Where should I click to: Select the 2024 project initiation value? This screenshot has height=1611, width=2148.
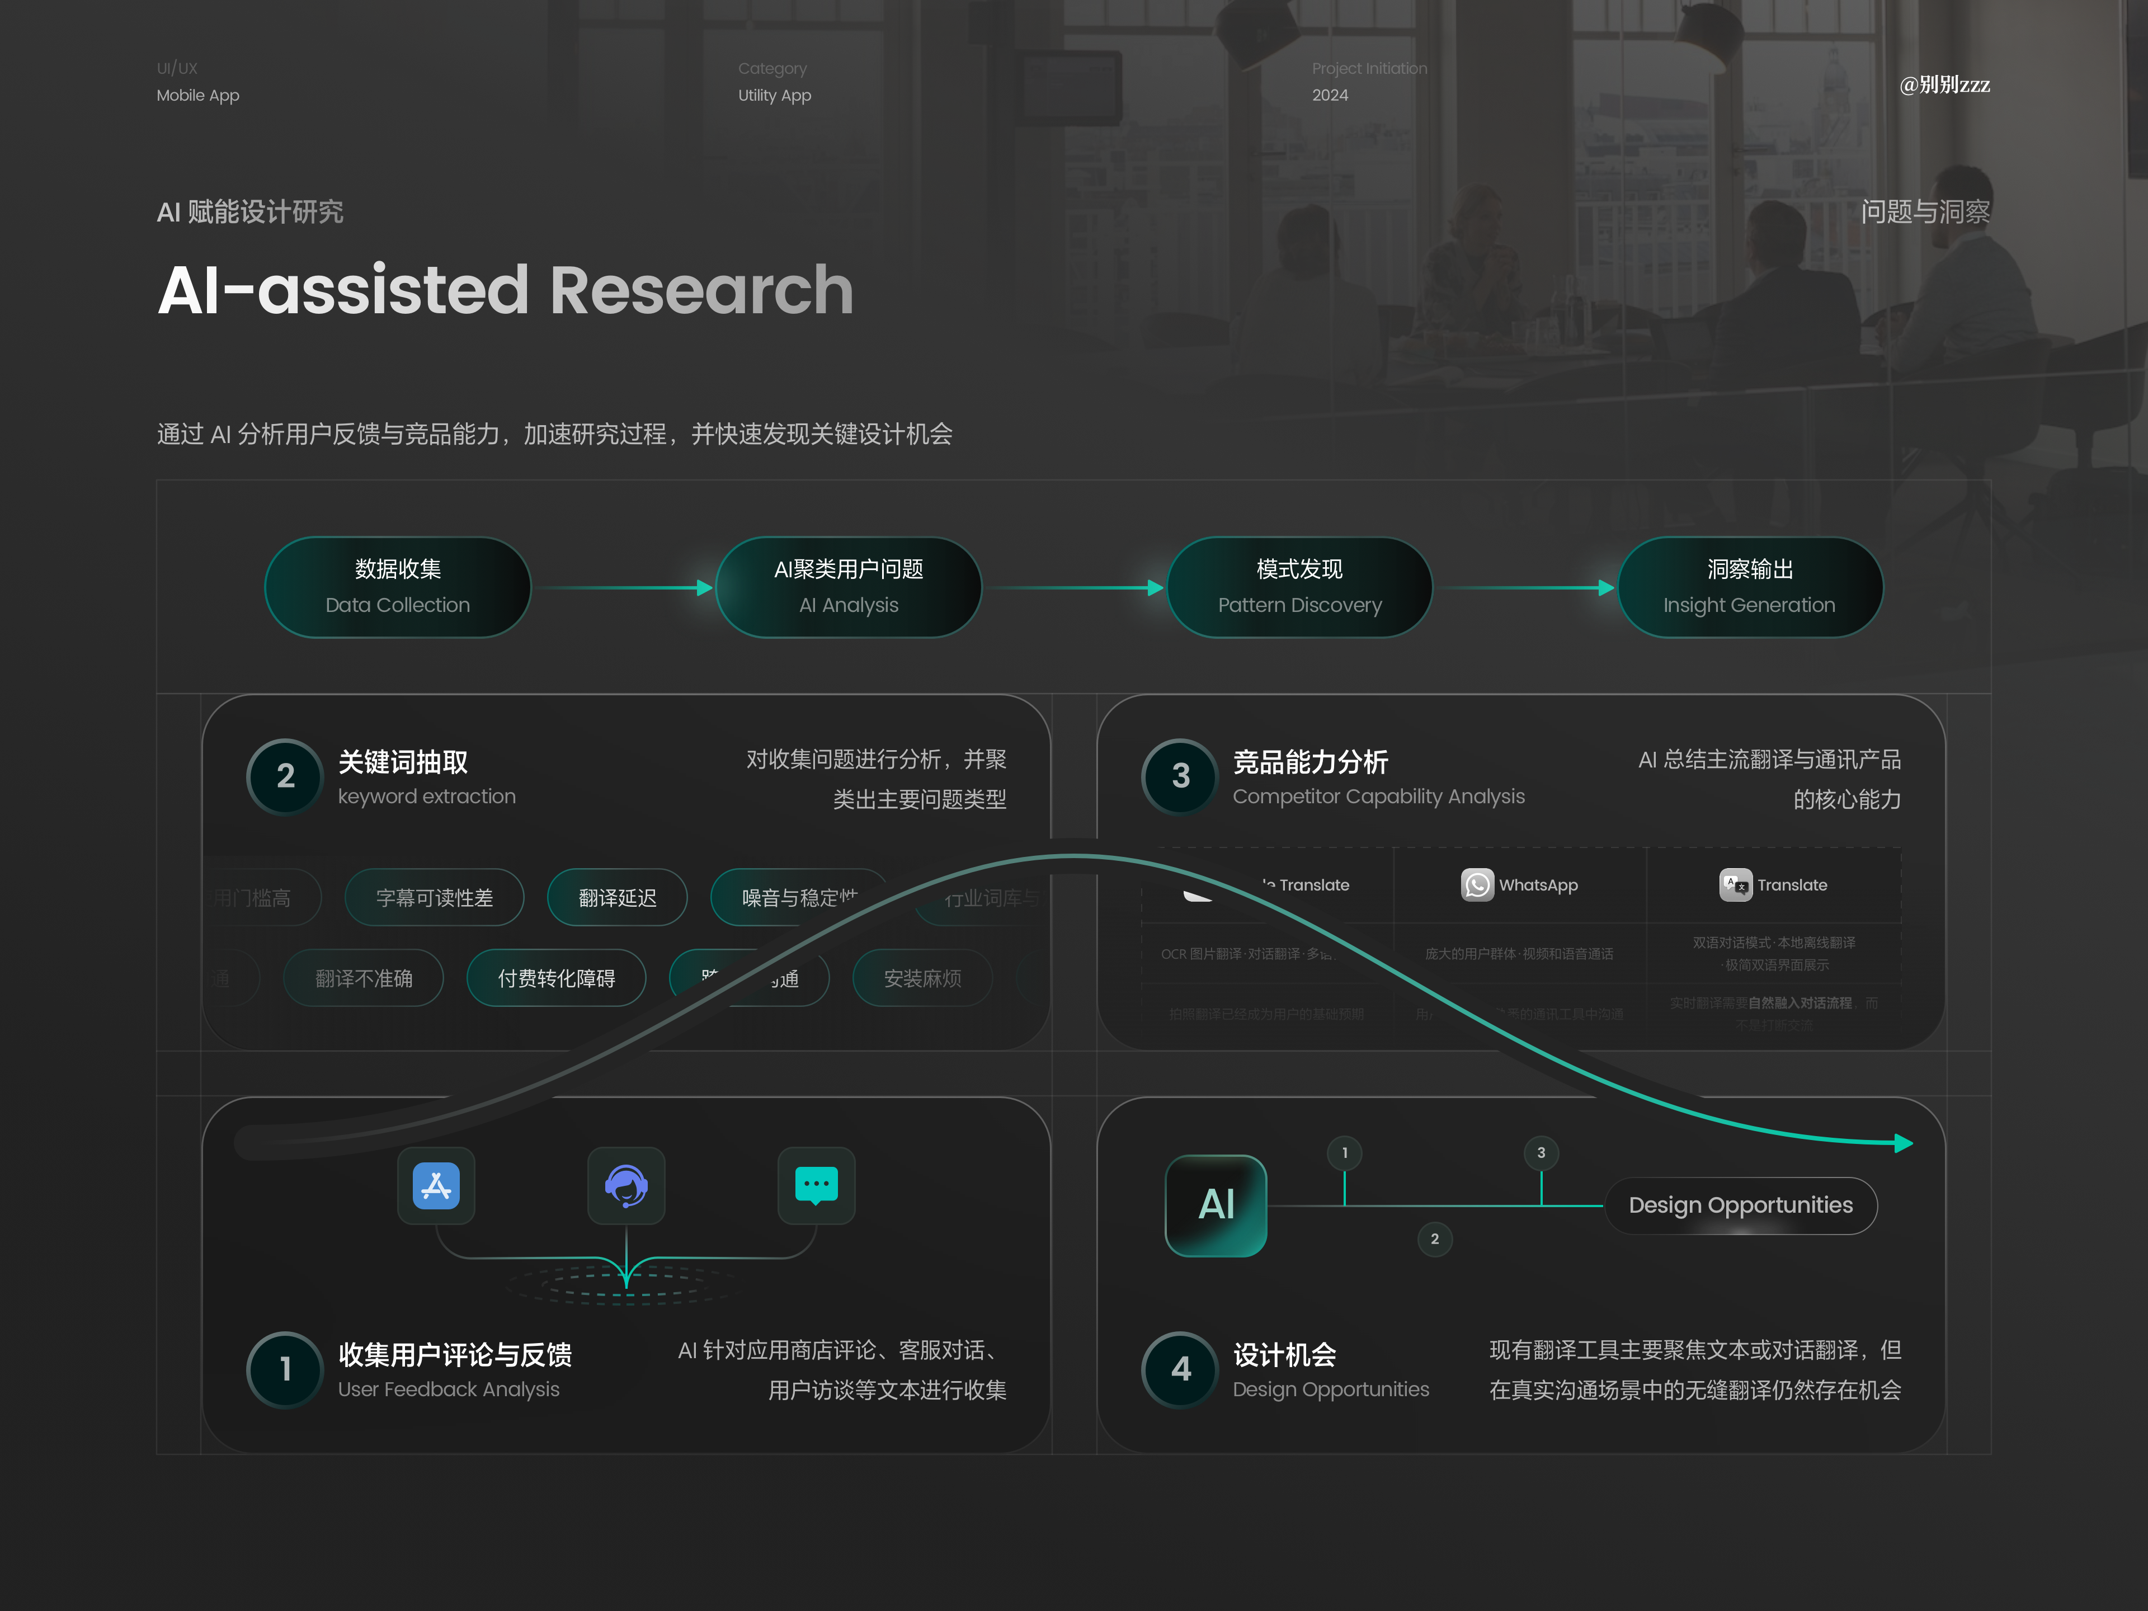pyautogui.click(x=1330, y=95)
